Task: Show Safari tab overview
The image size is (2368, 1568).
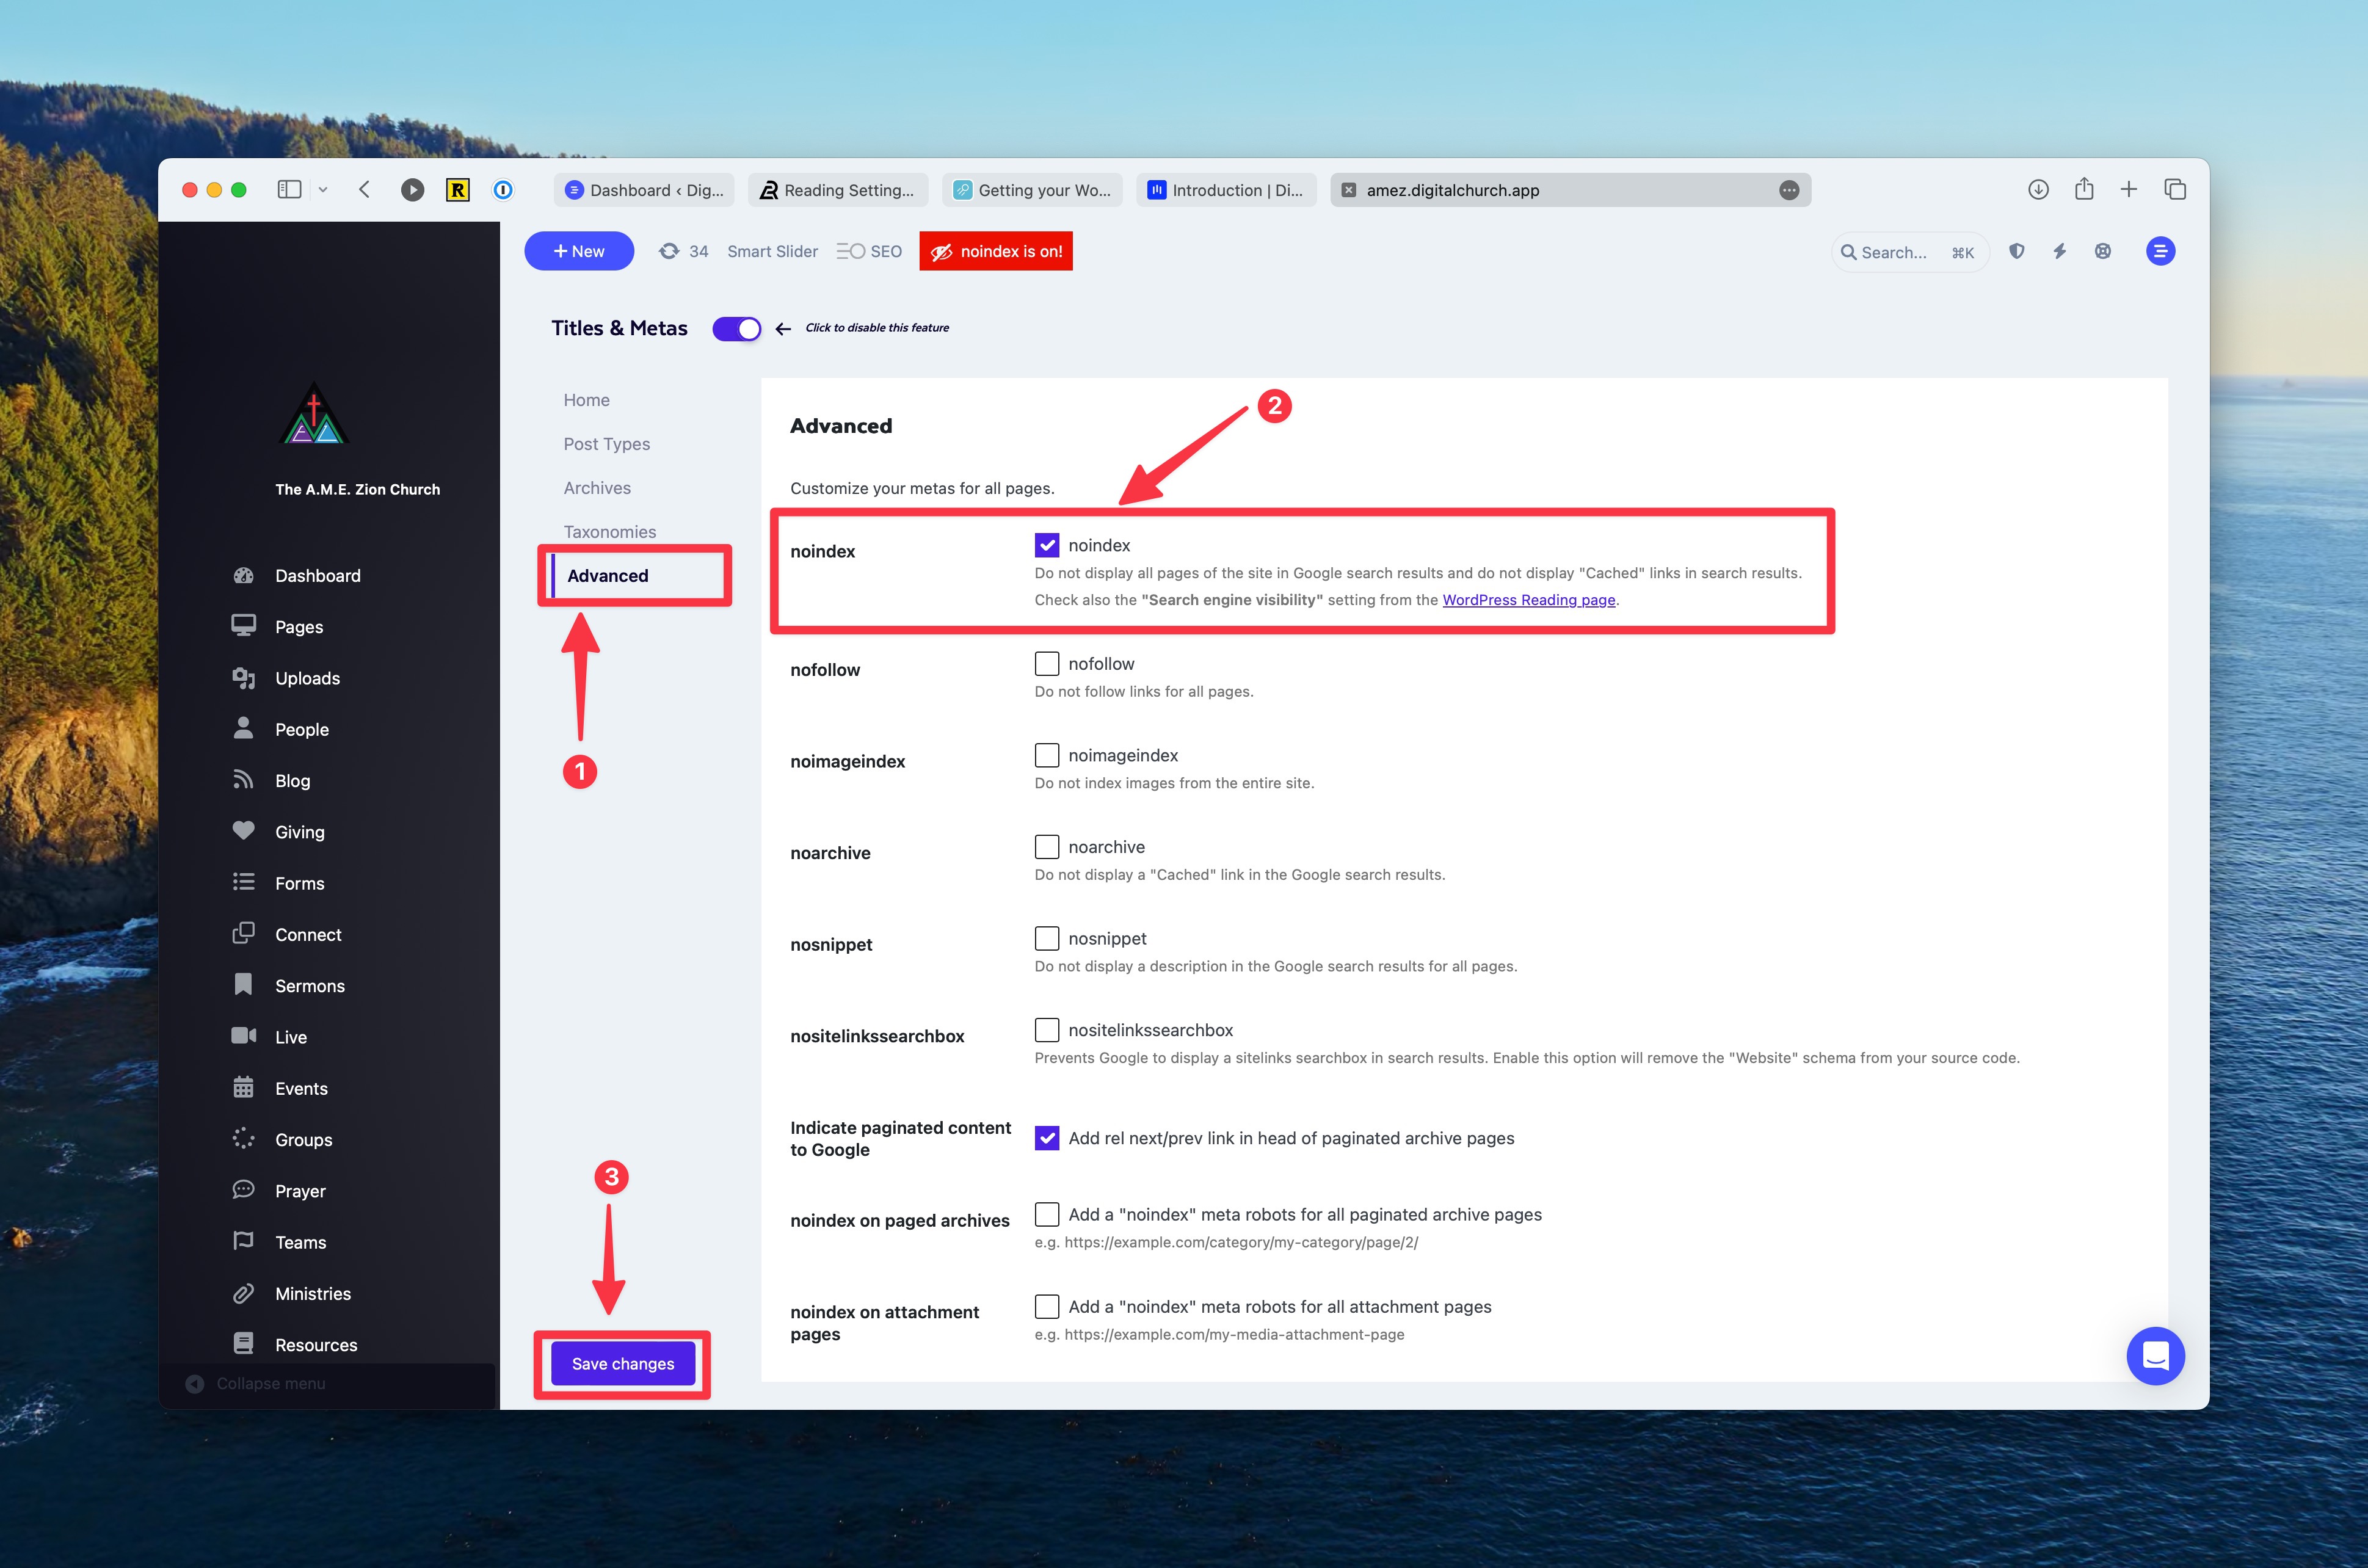Action: 2175,189
